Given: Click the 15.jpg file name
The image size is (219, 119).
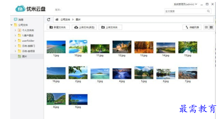Looking at the screenshot, I should [188, 55].
